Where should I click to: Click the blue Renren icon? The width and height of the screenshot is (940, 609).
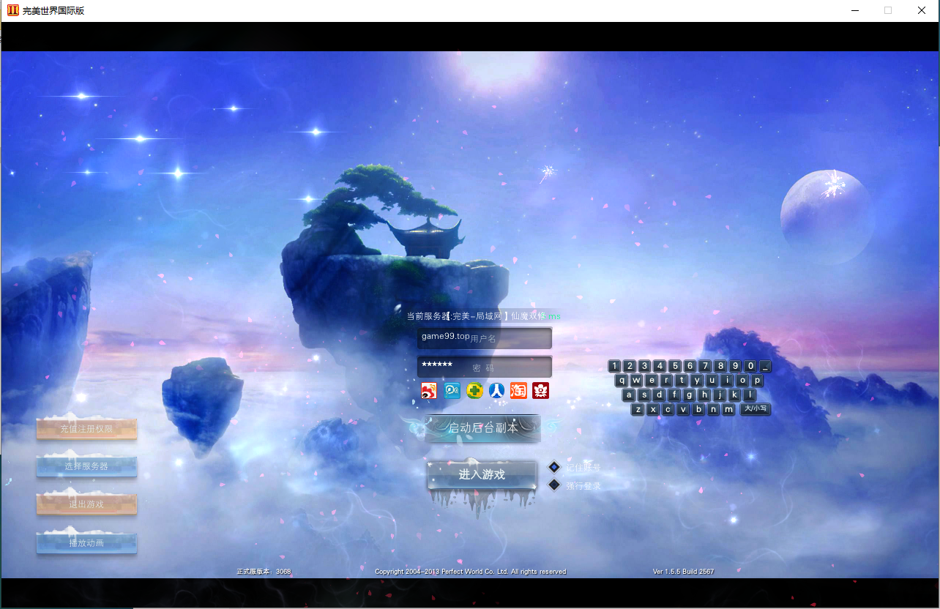496,391
